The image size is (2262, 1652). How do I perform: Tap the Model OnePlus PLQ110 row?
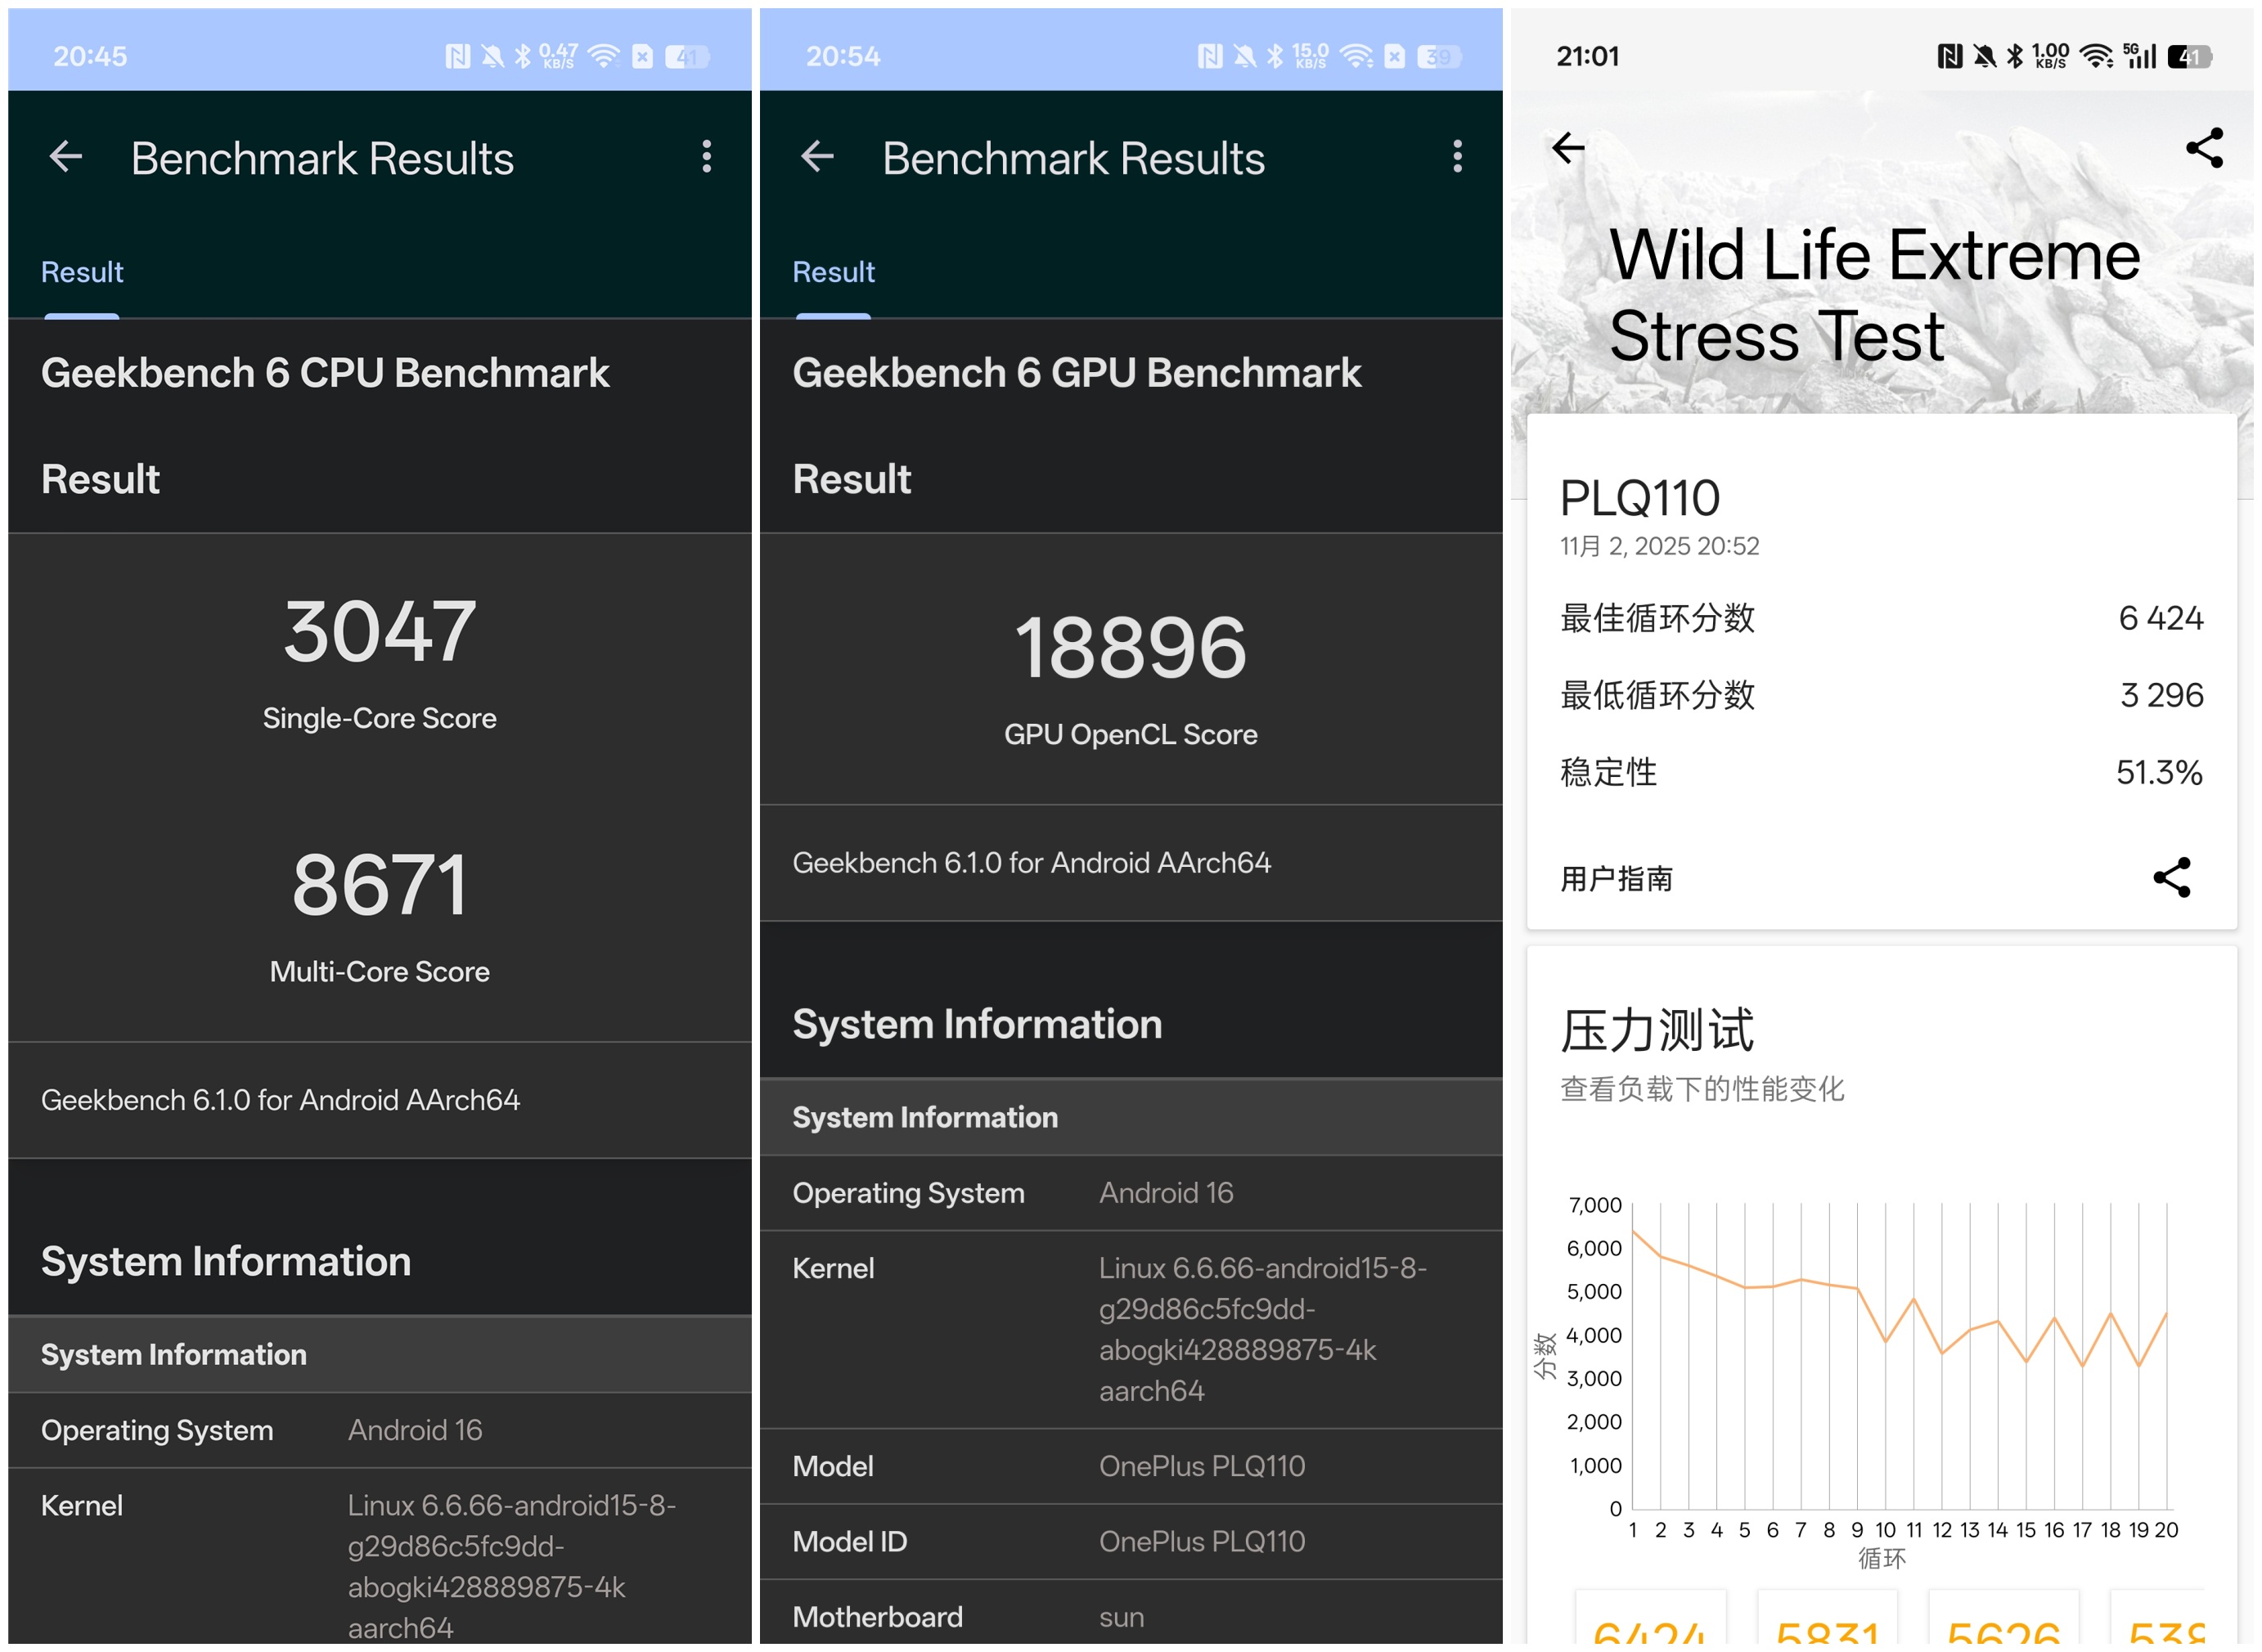1131,1466
